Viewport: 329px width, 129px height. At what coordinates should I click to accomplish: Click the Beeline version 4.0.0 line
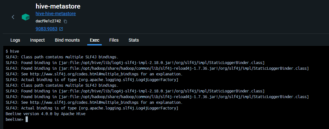click(46, 114)
